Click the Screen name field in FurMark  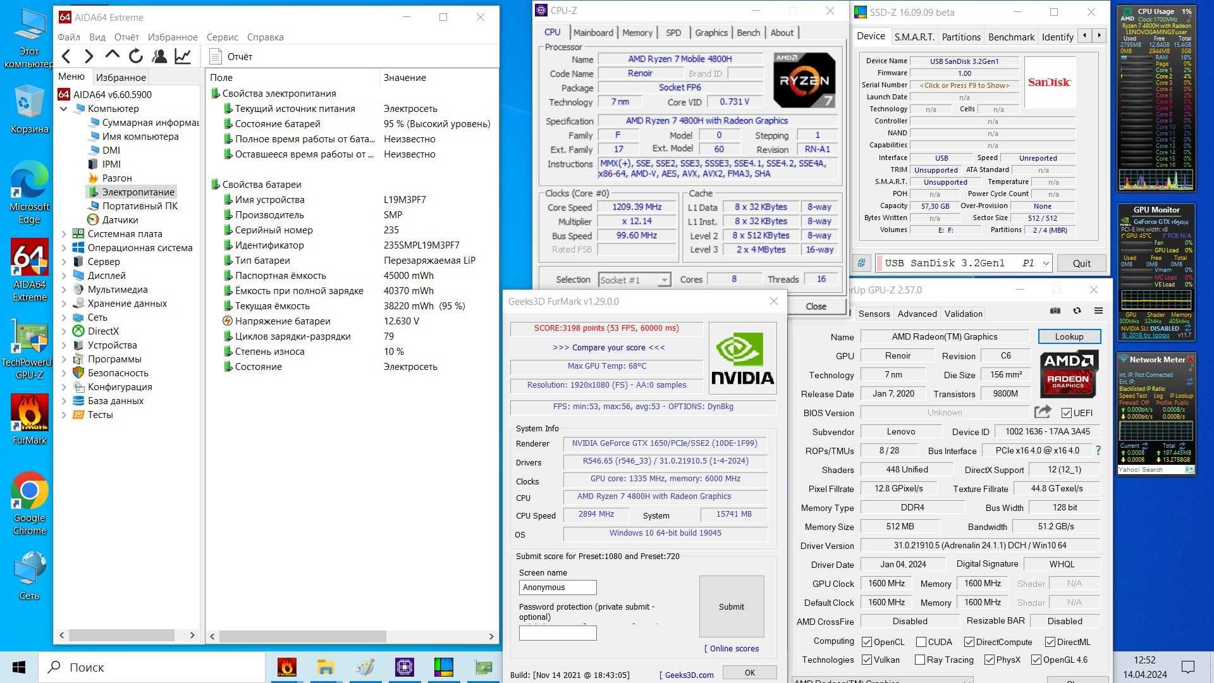[x=558, y=588]
